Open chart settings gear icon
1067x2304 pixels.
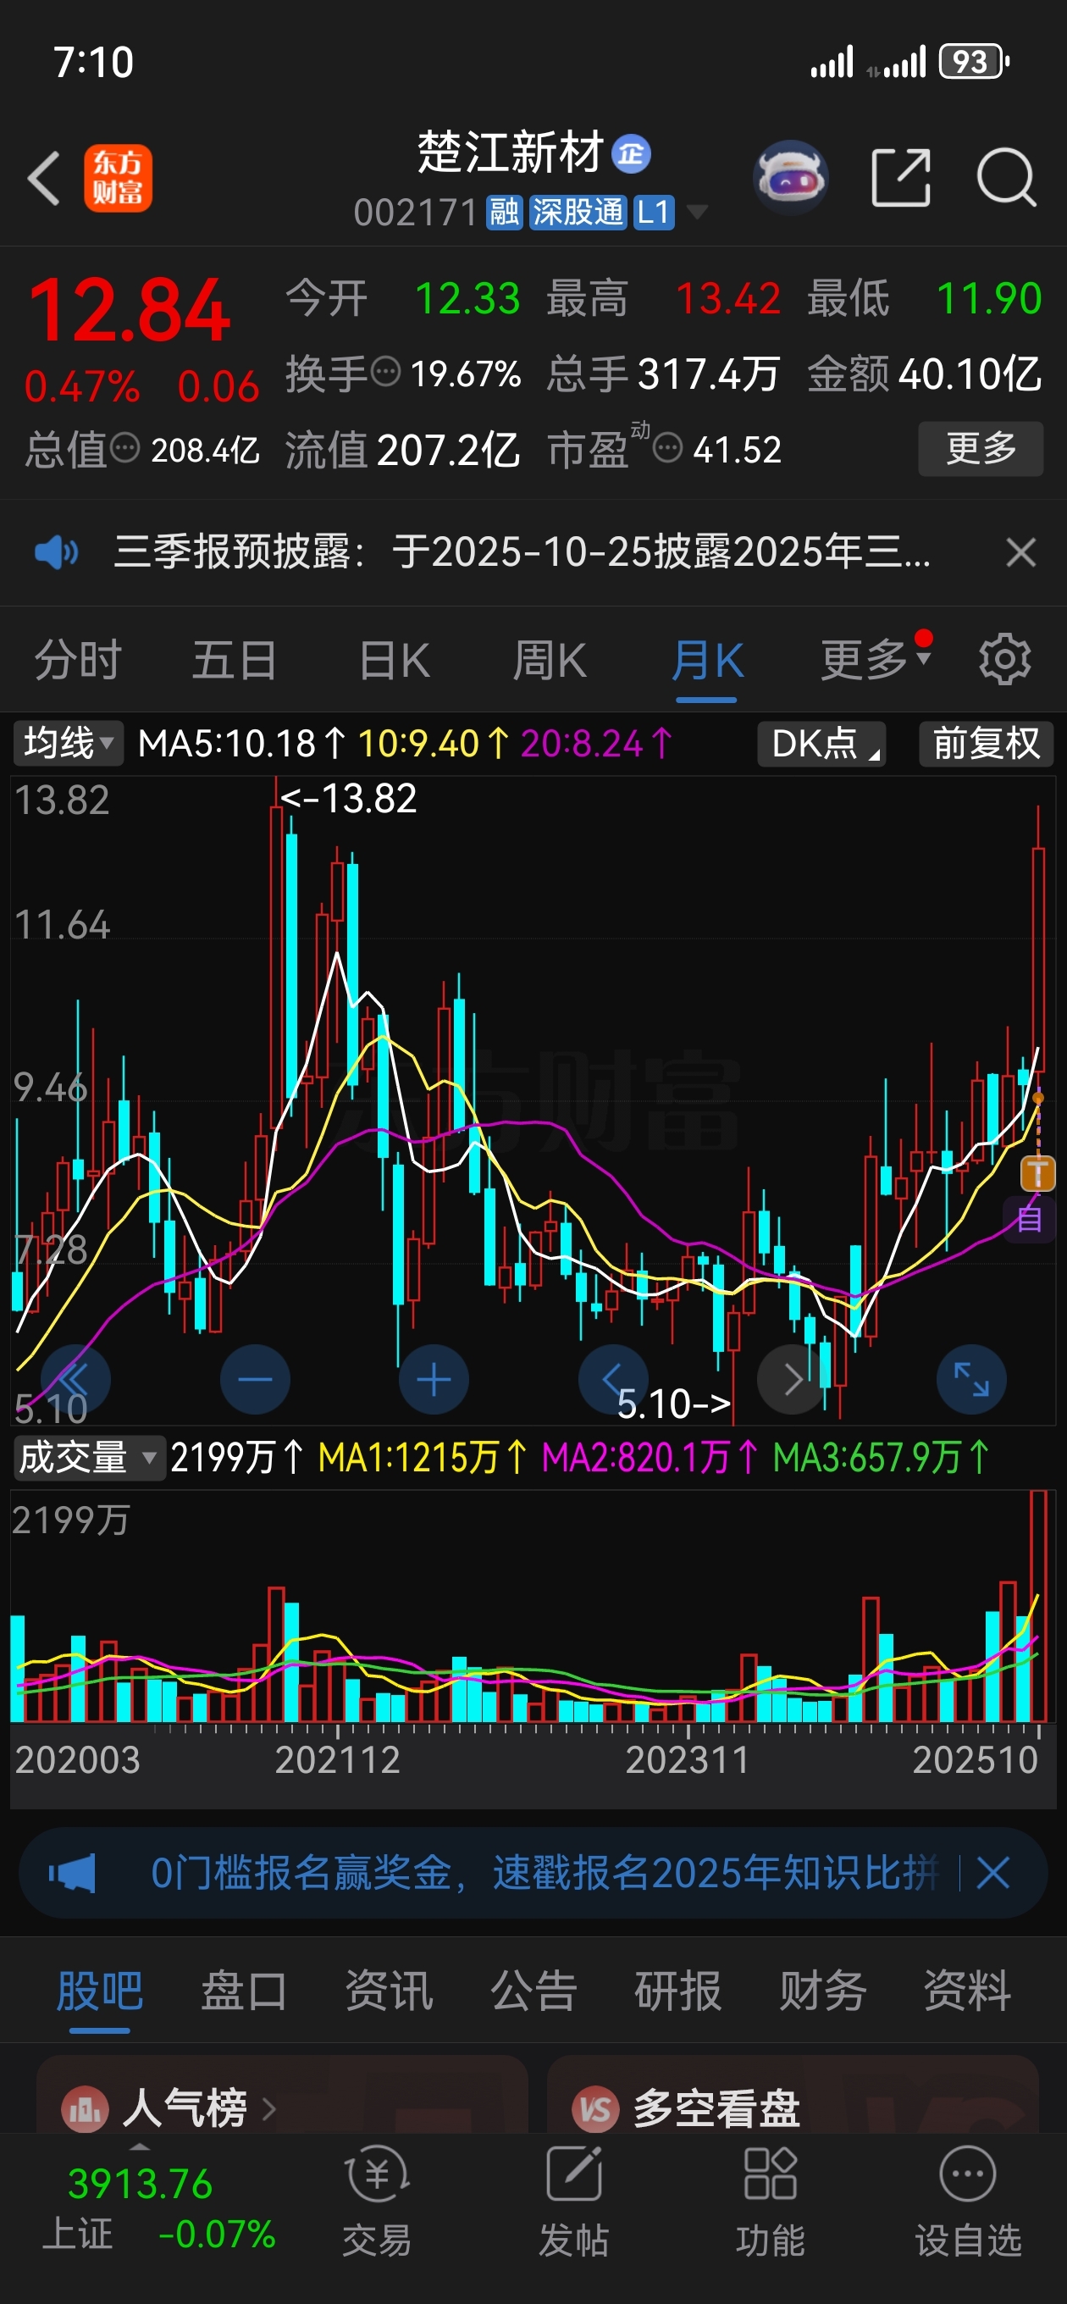[x=1004, y=660]
